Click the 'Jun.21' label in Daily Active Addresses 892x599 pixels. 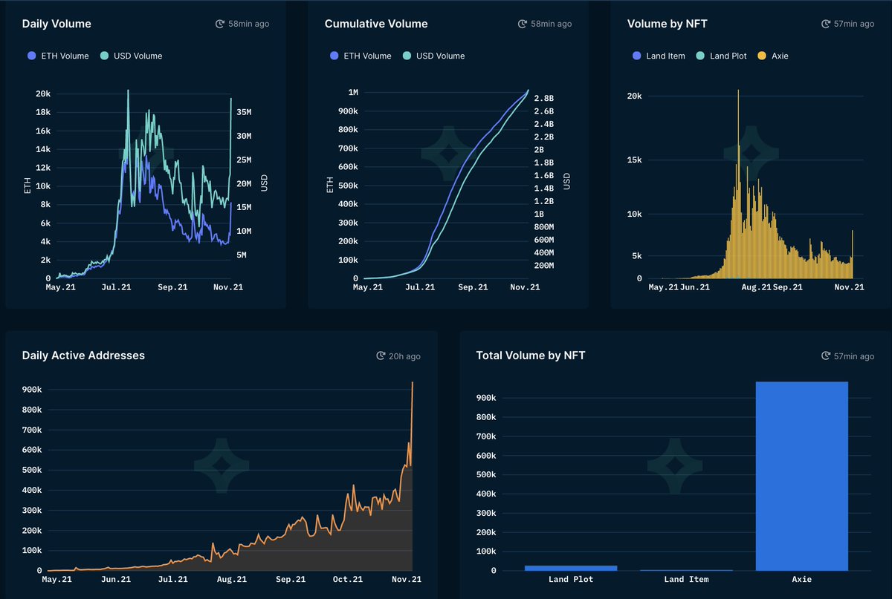click(x=115, y=579)
